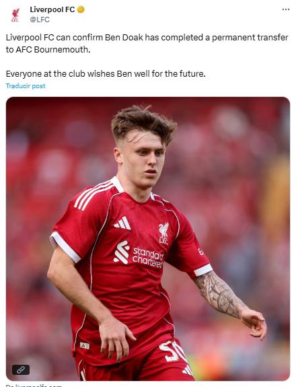Viewport: 296px width, 387px height.
Task: Click the white three stripes on shoulder
Action: click(94, 195)
